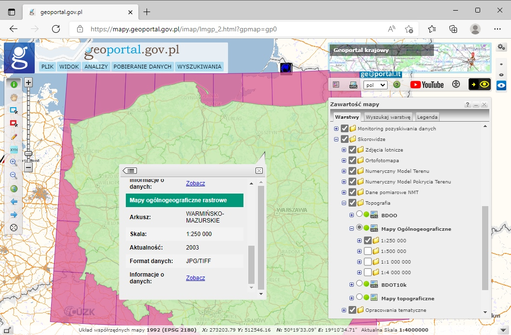The width and height of the screenshot is (511, 335).
Task: Click the popup's scrollbar down arrow
Action: click(260, 293)
